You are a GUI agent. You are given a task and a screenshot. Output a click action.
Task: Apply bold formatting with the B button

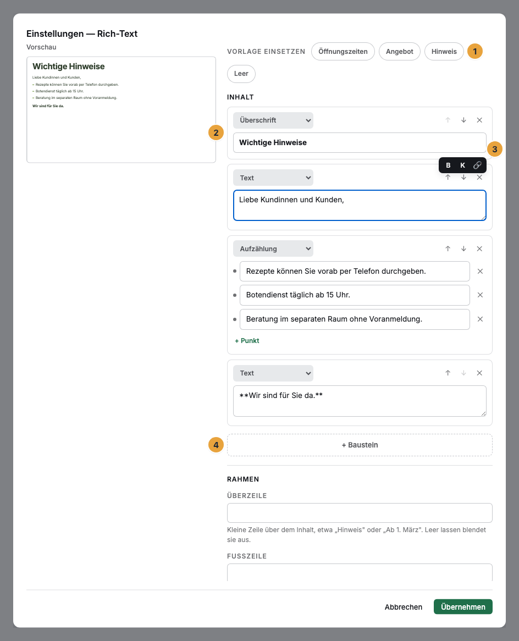pos(448,165)
